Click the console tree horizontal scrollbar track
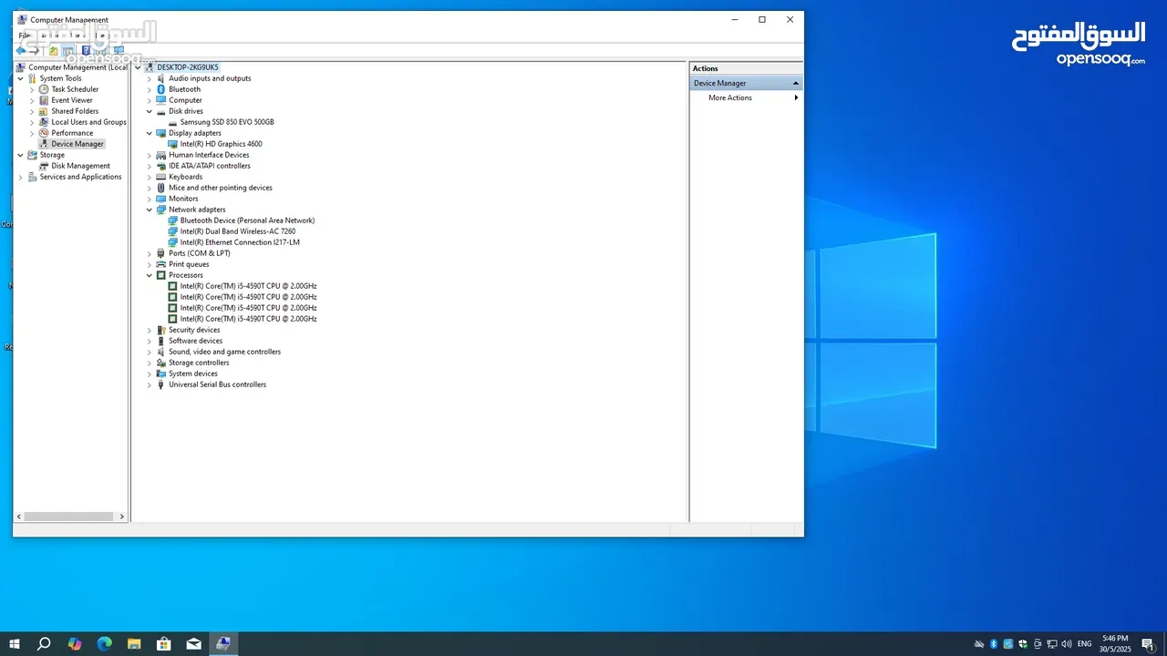 (71, 517)
